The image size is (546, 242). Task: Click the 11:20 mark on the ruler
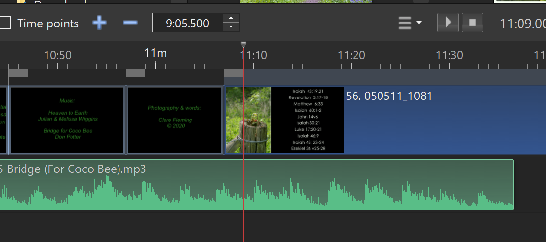351,55
